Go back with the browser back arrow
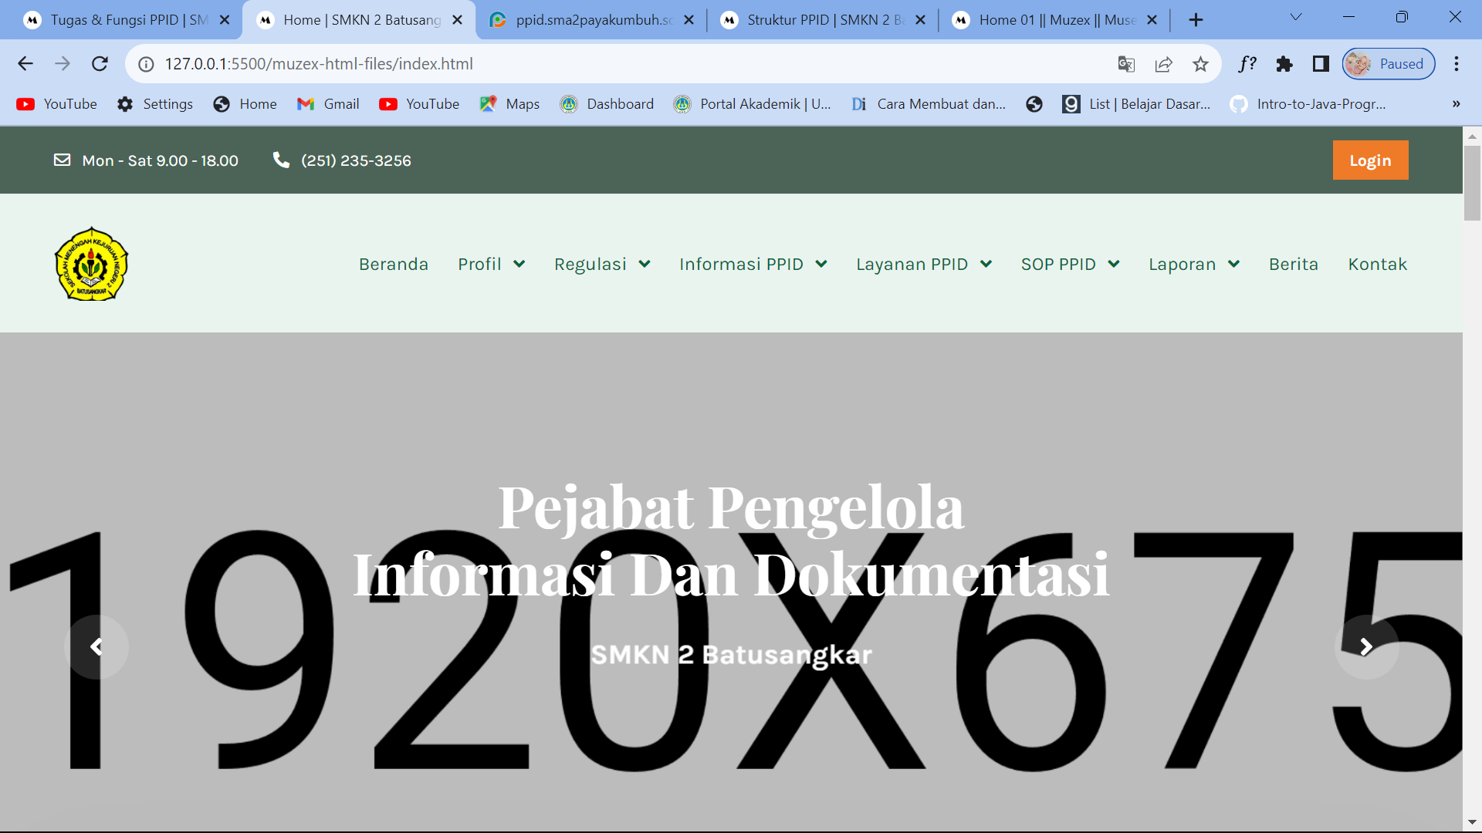This screenshot has height=833, width=1482. tap(25, 64)
